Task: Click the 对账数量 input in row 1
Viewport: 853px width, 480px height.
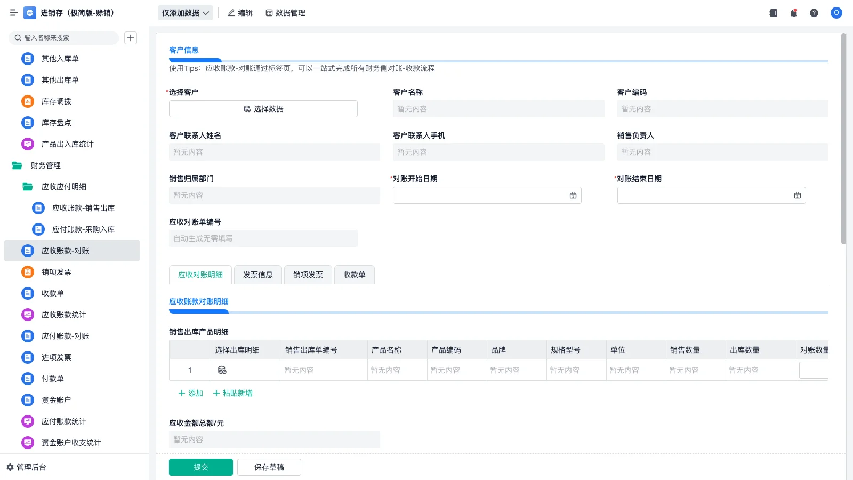Action: (x=814, y=370)
